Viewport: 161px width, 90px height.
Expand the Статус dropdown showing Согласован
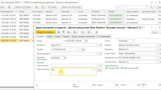(x=134, y=41)
